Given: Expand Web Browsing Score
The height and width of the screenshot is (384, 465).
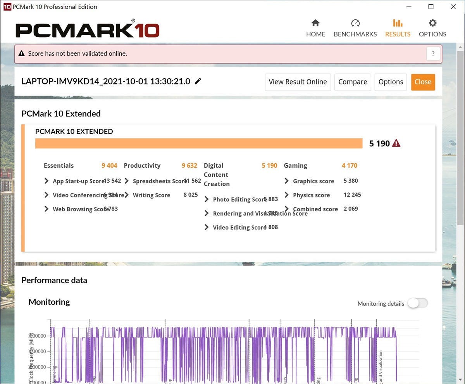Looking at the screenshot, I should [x=46, y=209].
